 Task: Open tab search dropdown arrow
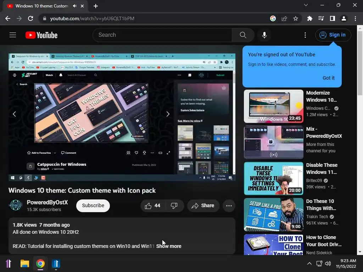tap(306, 5)
